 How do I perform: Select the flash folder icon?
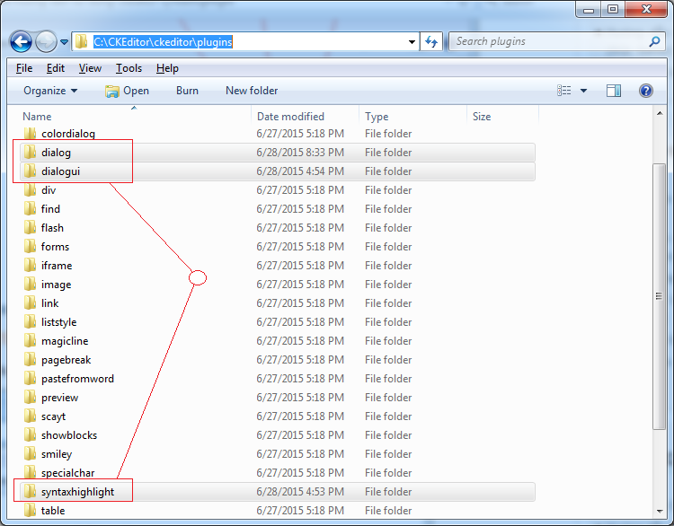(x=30, y=228)
